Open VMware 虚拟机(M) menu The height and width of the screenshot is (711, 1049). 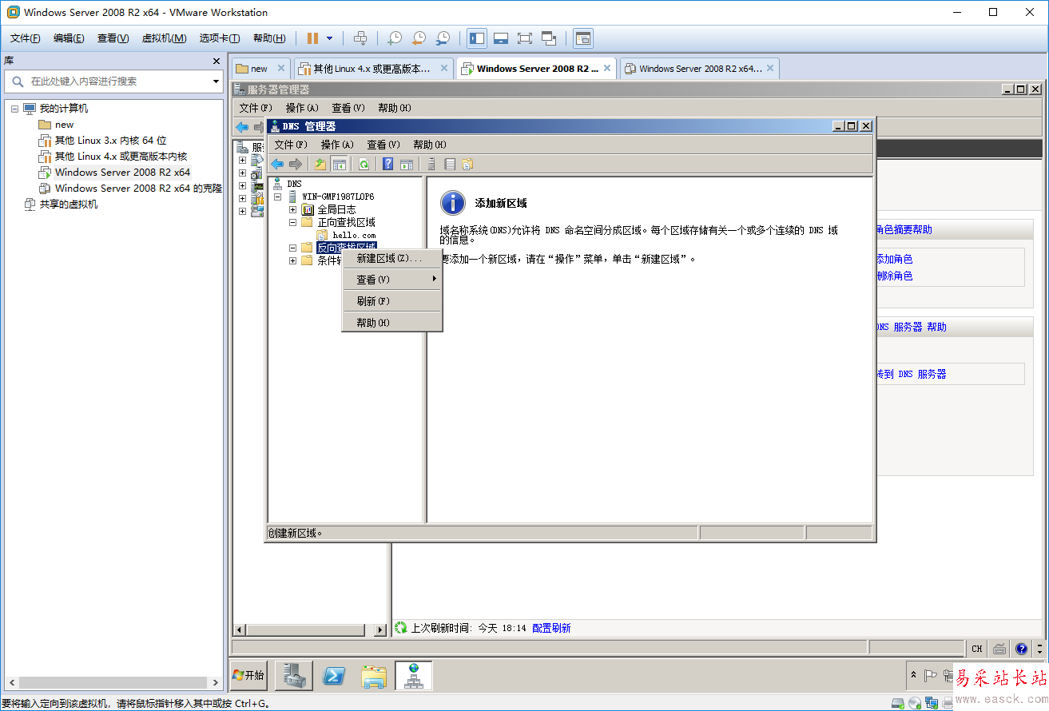(164, 38)
